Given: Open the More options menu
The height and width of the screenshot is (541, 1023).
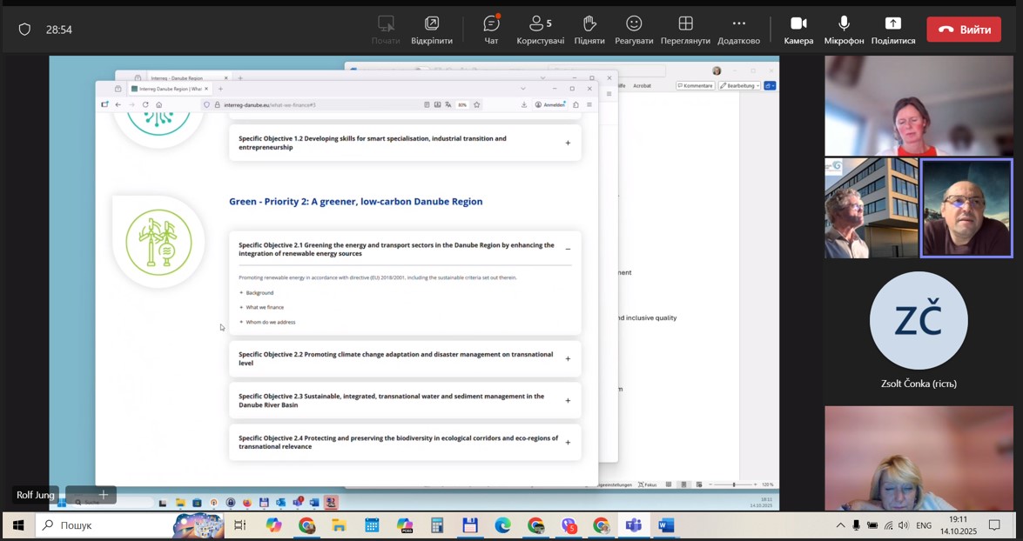Looking at the screenshot, I should (738, 29).
